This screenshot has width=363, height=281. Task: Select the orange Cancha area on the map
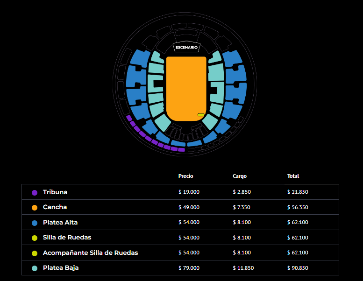pyautogui.click(x=186, y=89)
